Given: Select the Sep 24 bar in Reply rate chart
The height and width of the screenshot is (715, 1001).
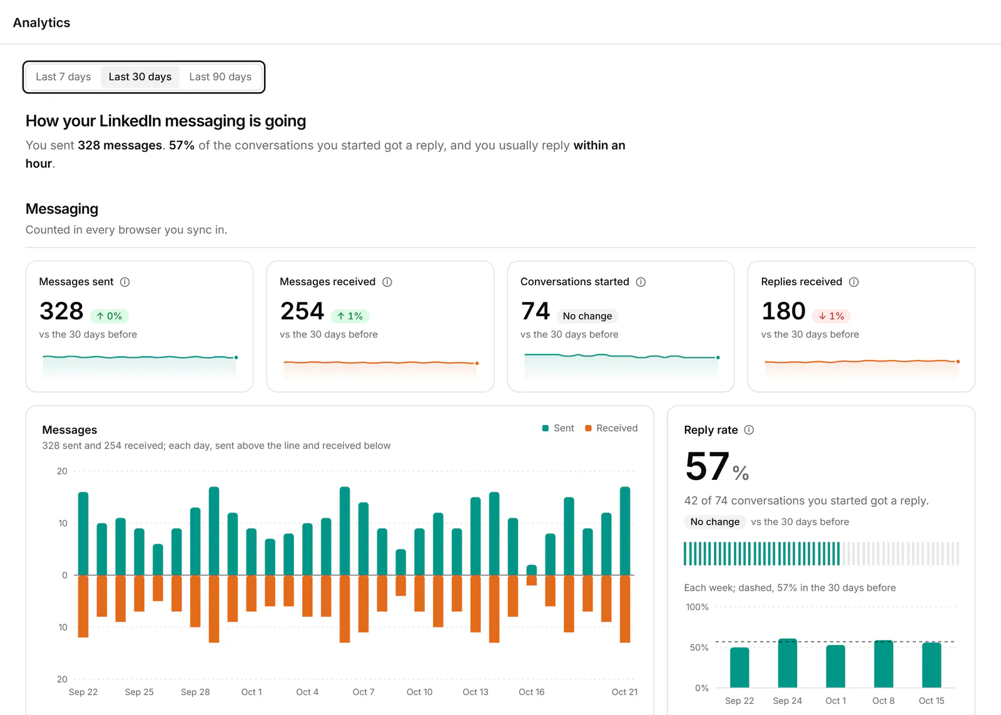Looking at the screenshot, I should click(x=788, y=663).
